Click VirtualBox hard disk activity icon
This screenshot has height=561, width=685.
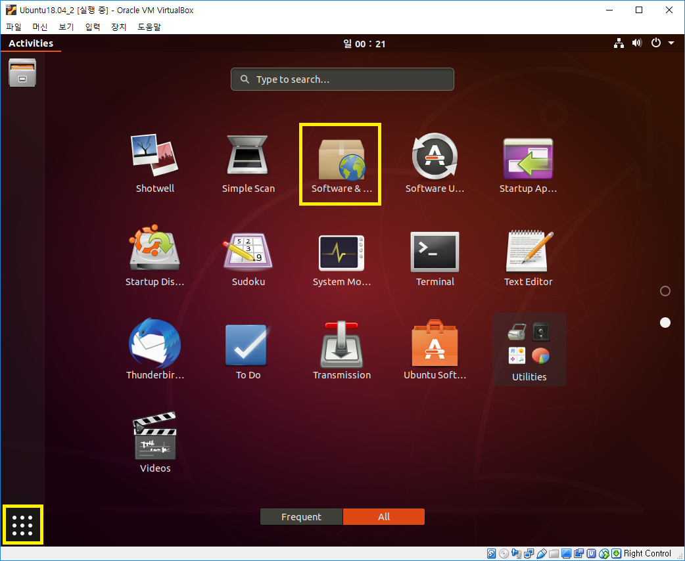coord(492,554)
